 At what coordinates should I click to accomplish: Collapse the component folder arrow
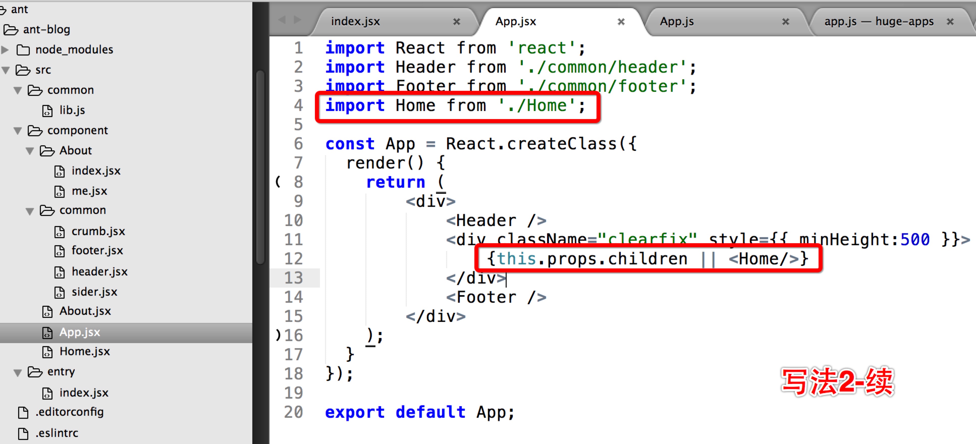(x=18, y=131)
